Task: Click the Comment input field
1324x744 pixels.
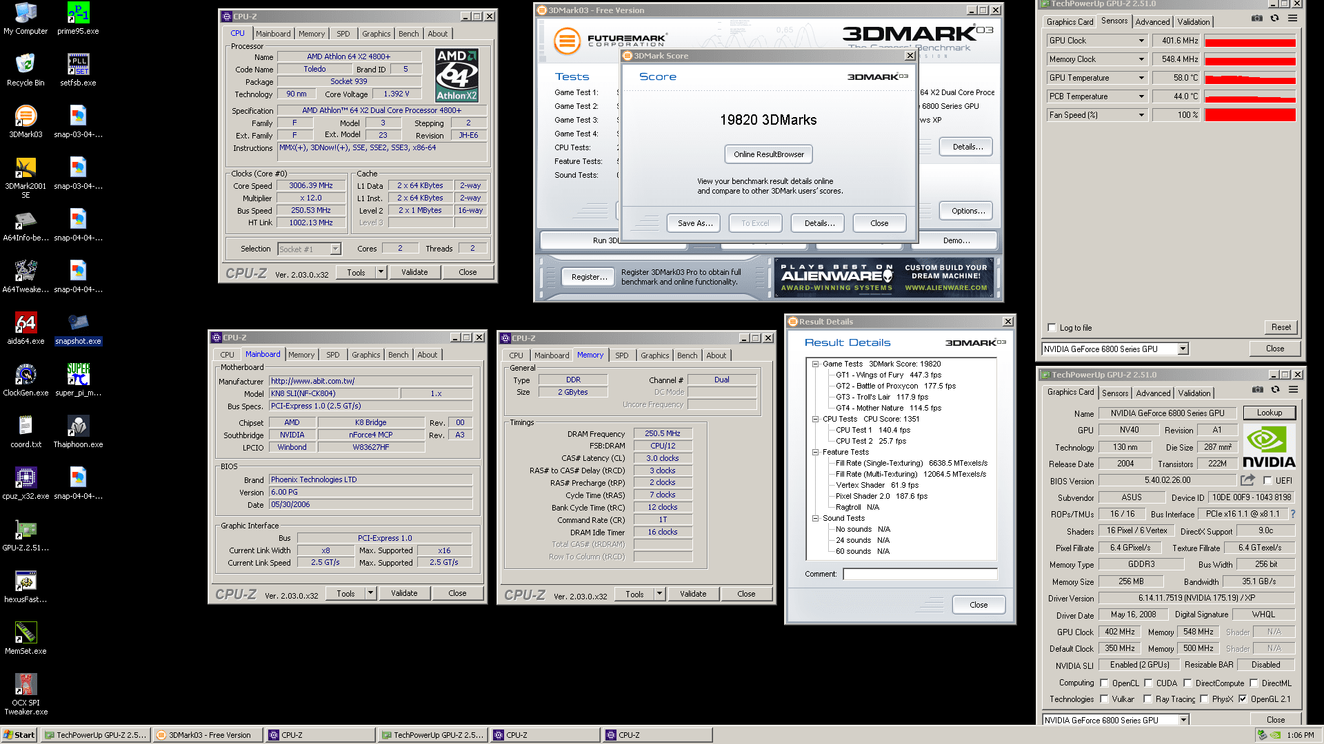Action: tap(920, 574)
